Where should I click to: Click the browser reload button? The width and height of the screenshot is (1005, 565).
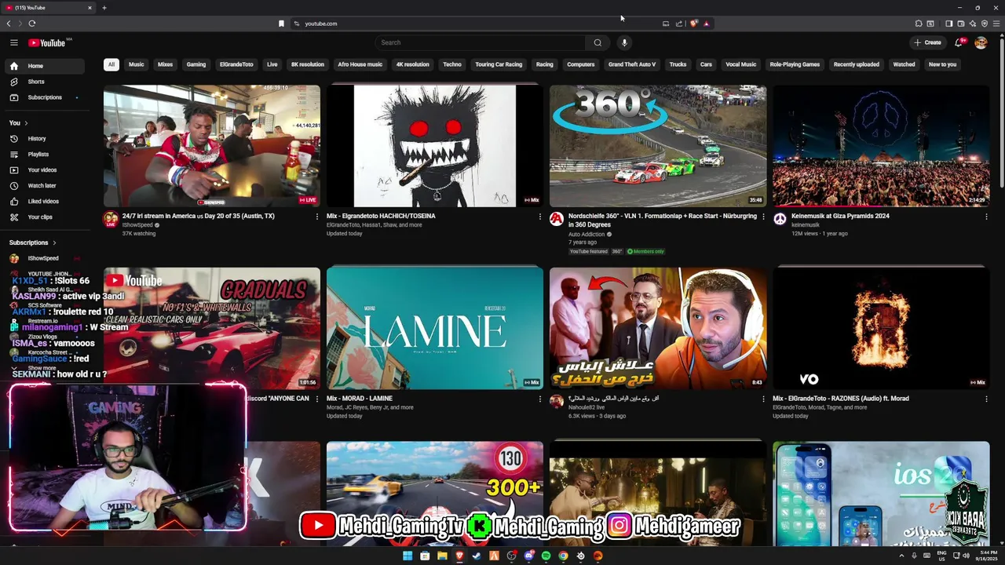32,24
